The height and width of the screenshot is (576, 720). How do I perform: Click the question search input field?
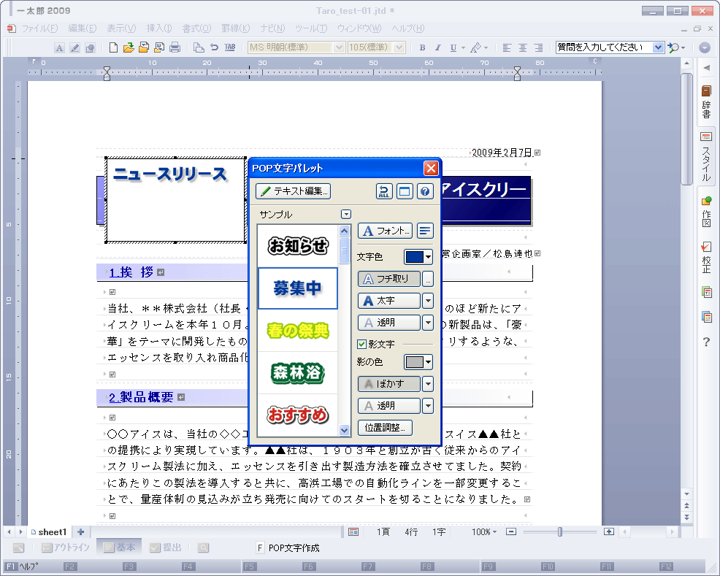point(605,47)
